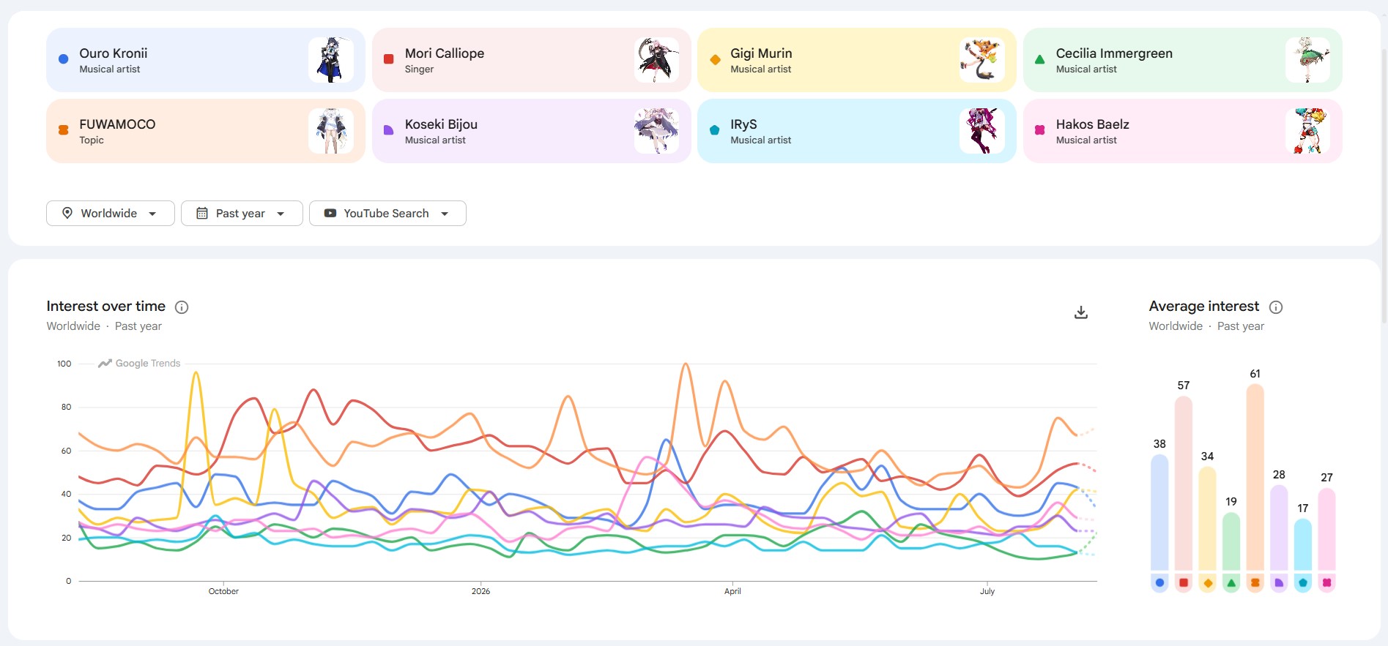
Task: Click the blue circle legend icon under the 38 bar
Action: [1159, 583]
